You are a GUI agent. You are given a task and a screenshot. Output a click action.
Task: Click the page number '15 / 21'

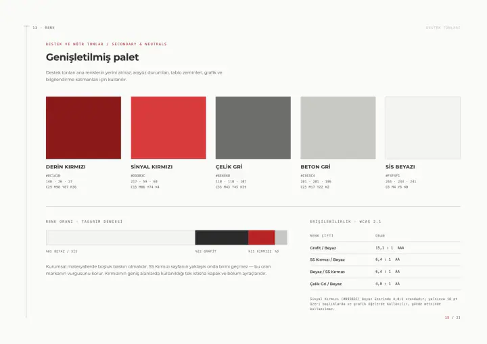(453, 318)
